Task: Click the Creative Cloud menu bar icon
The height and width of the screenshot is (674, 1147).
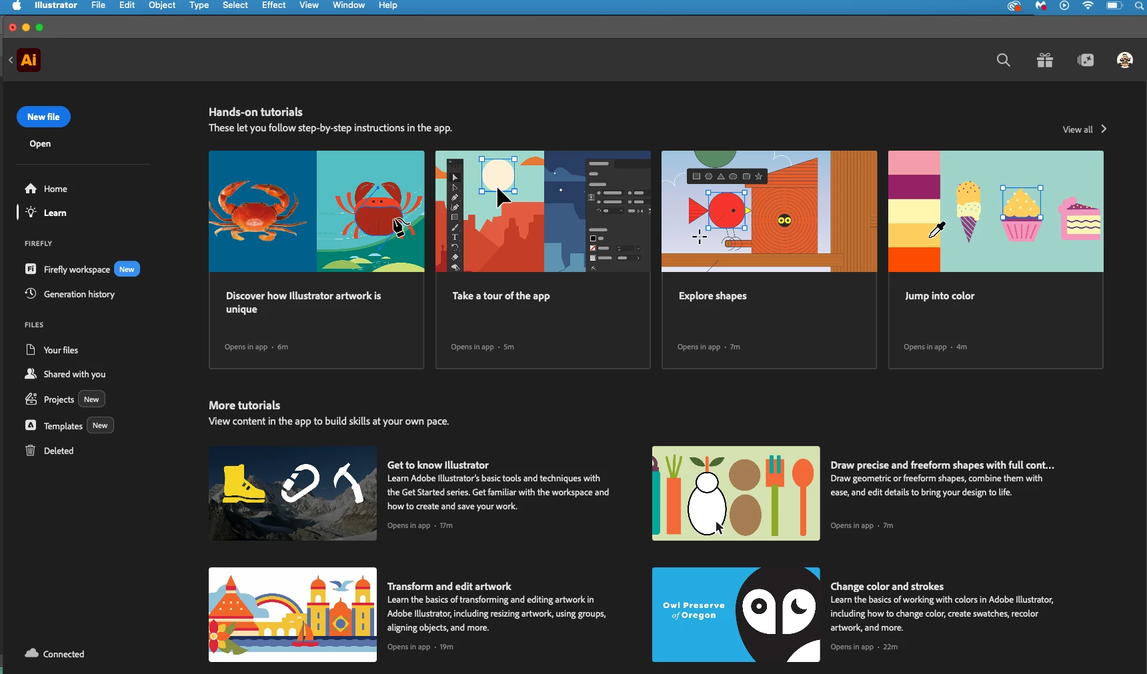Action: 1014,6
